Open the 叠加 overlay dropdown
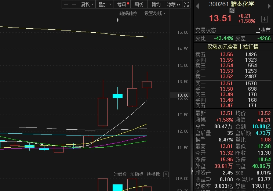 [105, 4]
